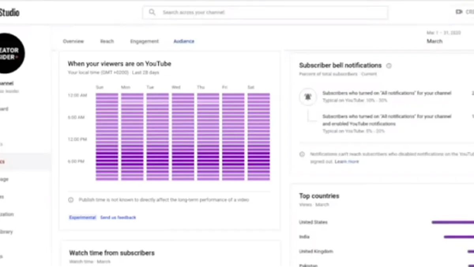This screenshot has height=267, width=474.
Task: Click info icon beside publish time note
Action: (x=71, y=200)
